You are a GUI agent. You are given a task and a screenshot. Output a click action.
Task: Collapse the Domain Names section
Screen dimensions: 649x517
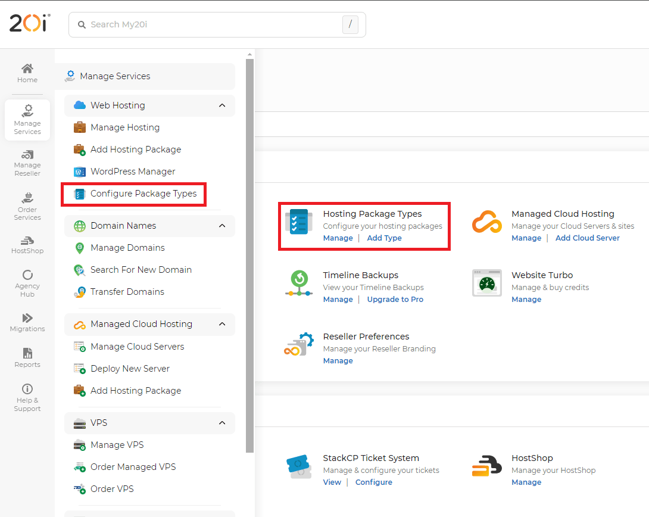pos(222,226)
